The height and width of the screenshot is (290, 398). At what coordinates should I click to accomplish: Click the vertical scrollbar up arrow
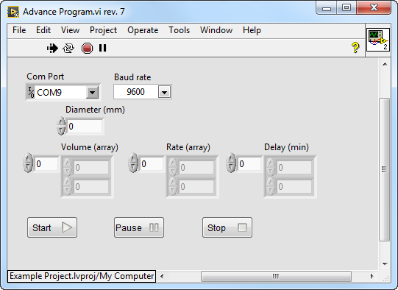coord(385,64)
